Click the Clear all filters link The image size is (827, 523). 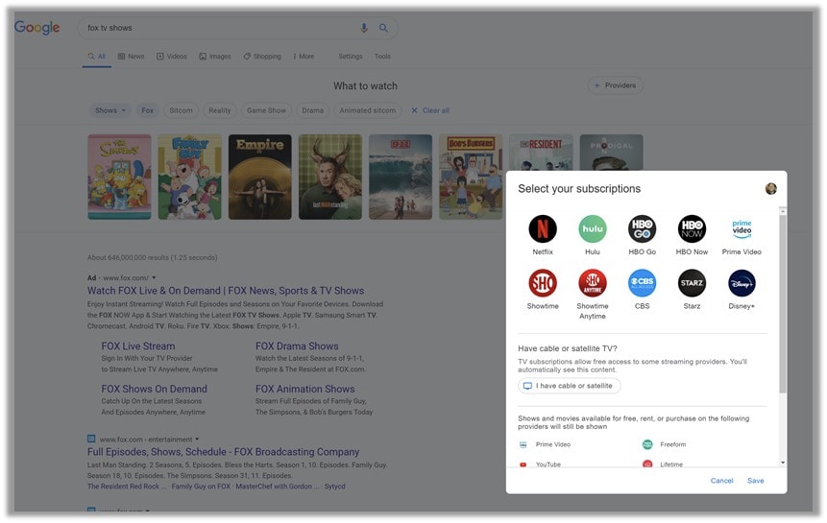pyautogui.click(x=436, y=110)
